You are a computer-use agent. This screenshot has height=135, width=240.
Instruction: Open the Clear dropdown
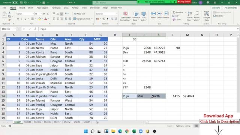(177, 19)
